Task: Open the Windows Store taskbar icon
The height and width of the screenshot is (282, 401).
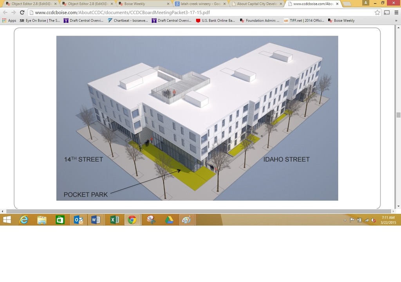Action: point(60,220)
